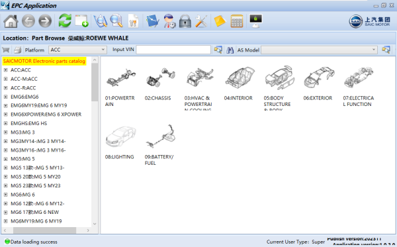Select MG3MY14-:MG 3 MY14- item
Viewport: 397px width, 247px height.
(x=38, y=141)
